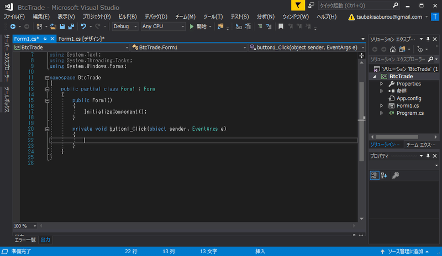
Task: Collapse the button1_Click method outlining box
Action: point(48,129)
